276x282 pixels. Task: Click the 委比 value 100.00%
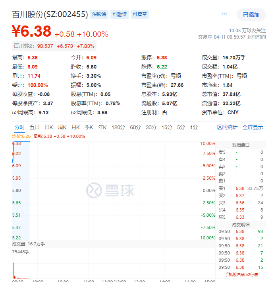pos(38,85)
